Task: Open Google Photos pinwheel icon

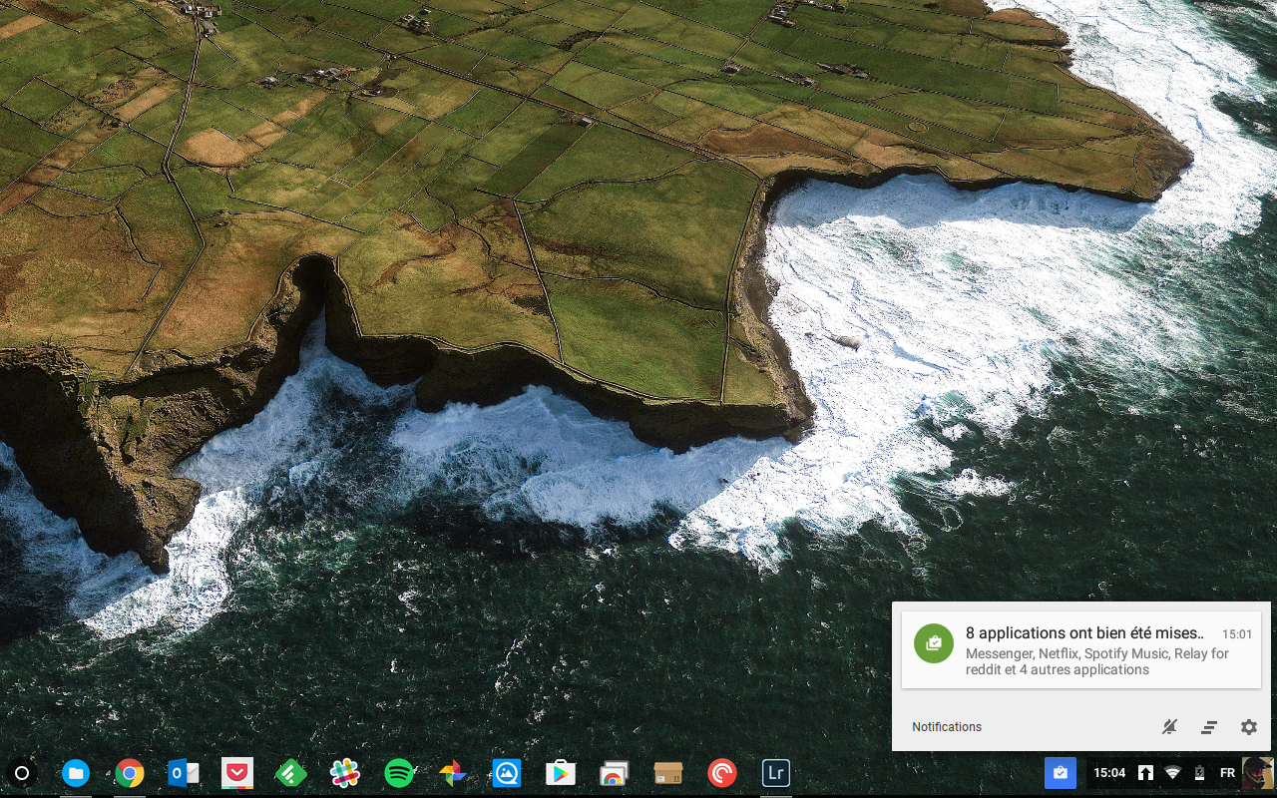Action: pos(452,773)
